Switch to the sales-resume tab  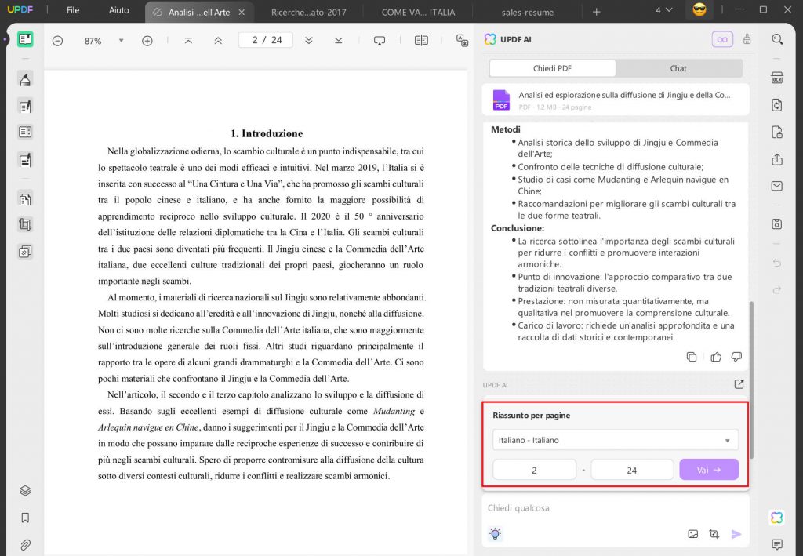528,12
